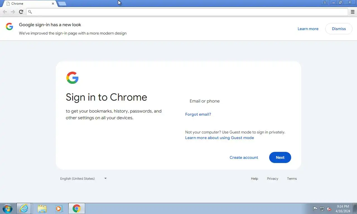The height and width of the screenshot is (214, 357).
Task: Click Create account
Action: pos(244,157)
